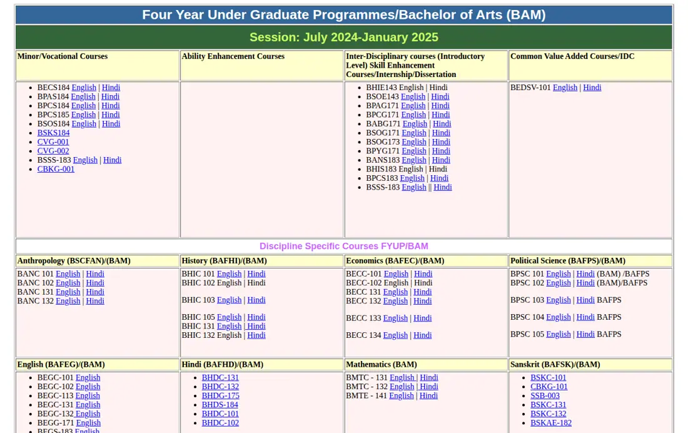The width and height of the screenshot is (688, 433).
Task: Open BPSC 105 English link
Action: tap(558, 334)
